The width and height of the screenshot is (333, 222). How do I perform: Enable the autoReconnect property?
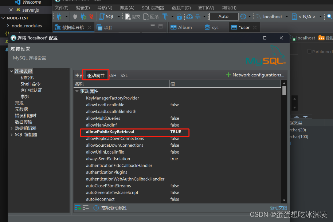click(x=175, y=199)
